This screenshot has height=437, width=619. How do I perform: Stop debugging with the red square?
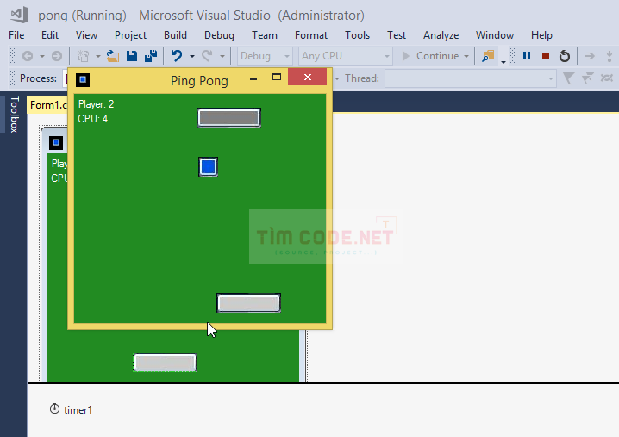point(546,56)
